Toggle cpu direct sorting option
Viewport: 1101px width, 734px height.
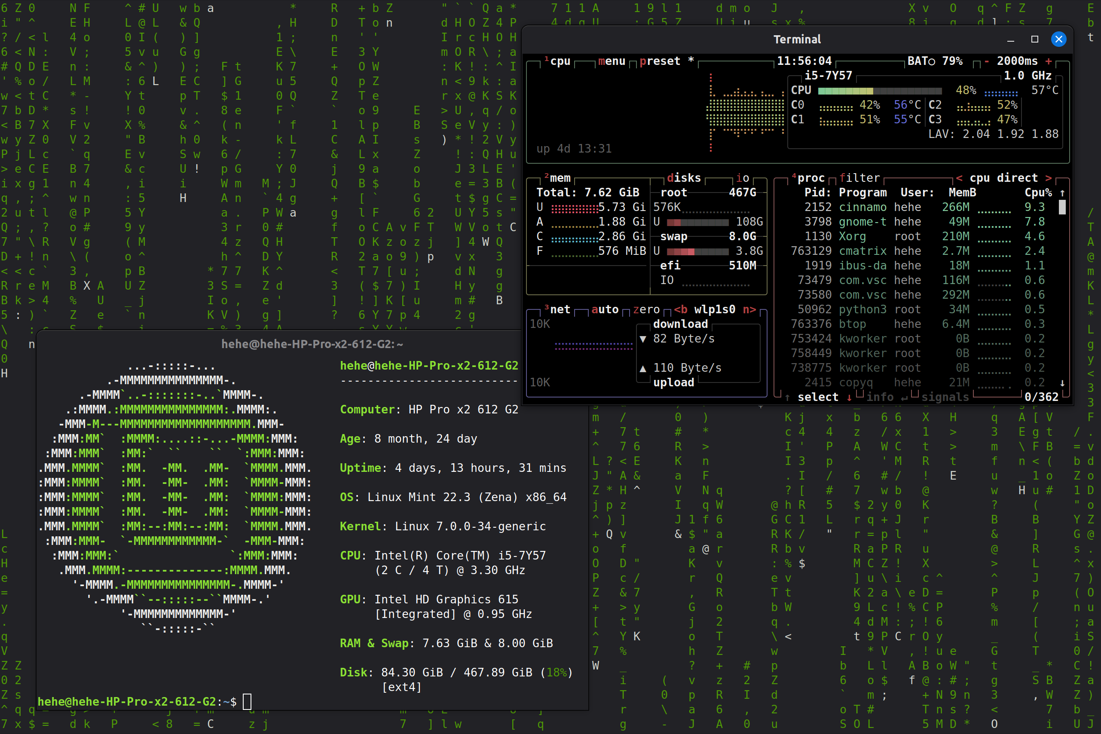[1003, 178]
